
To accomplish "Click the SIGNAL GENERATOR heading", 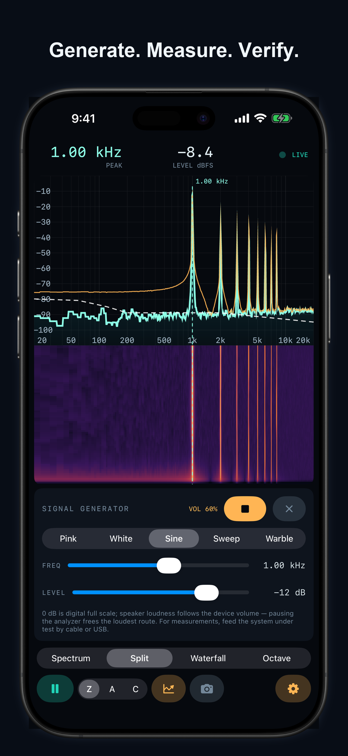I will pos(86,509).
